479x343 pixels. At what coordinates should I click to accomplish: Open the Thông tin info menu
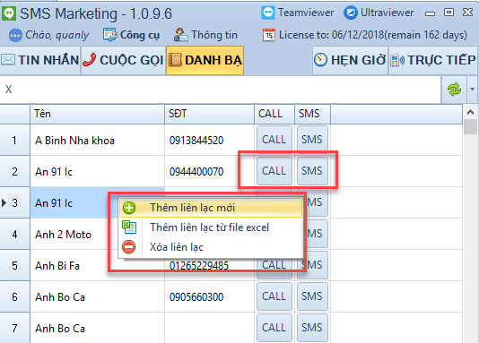tap(205, 35)
